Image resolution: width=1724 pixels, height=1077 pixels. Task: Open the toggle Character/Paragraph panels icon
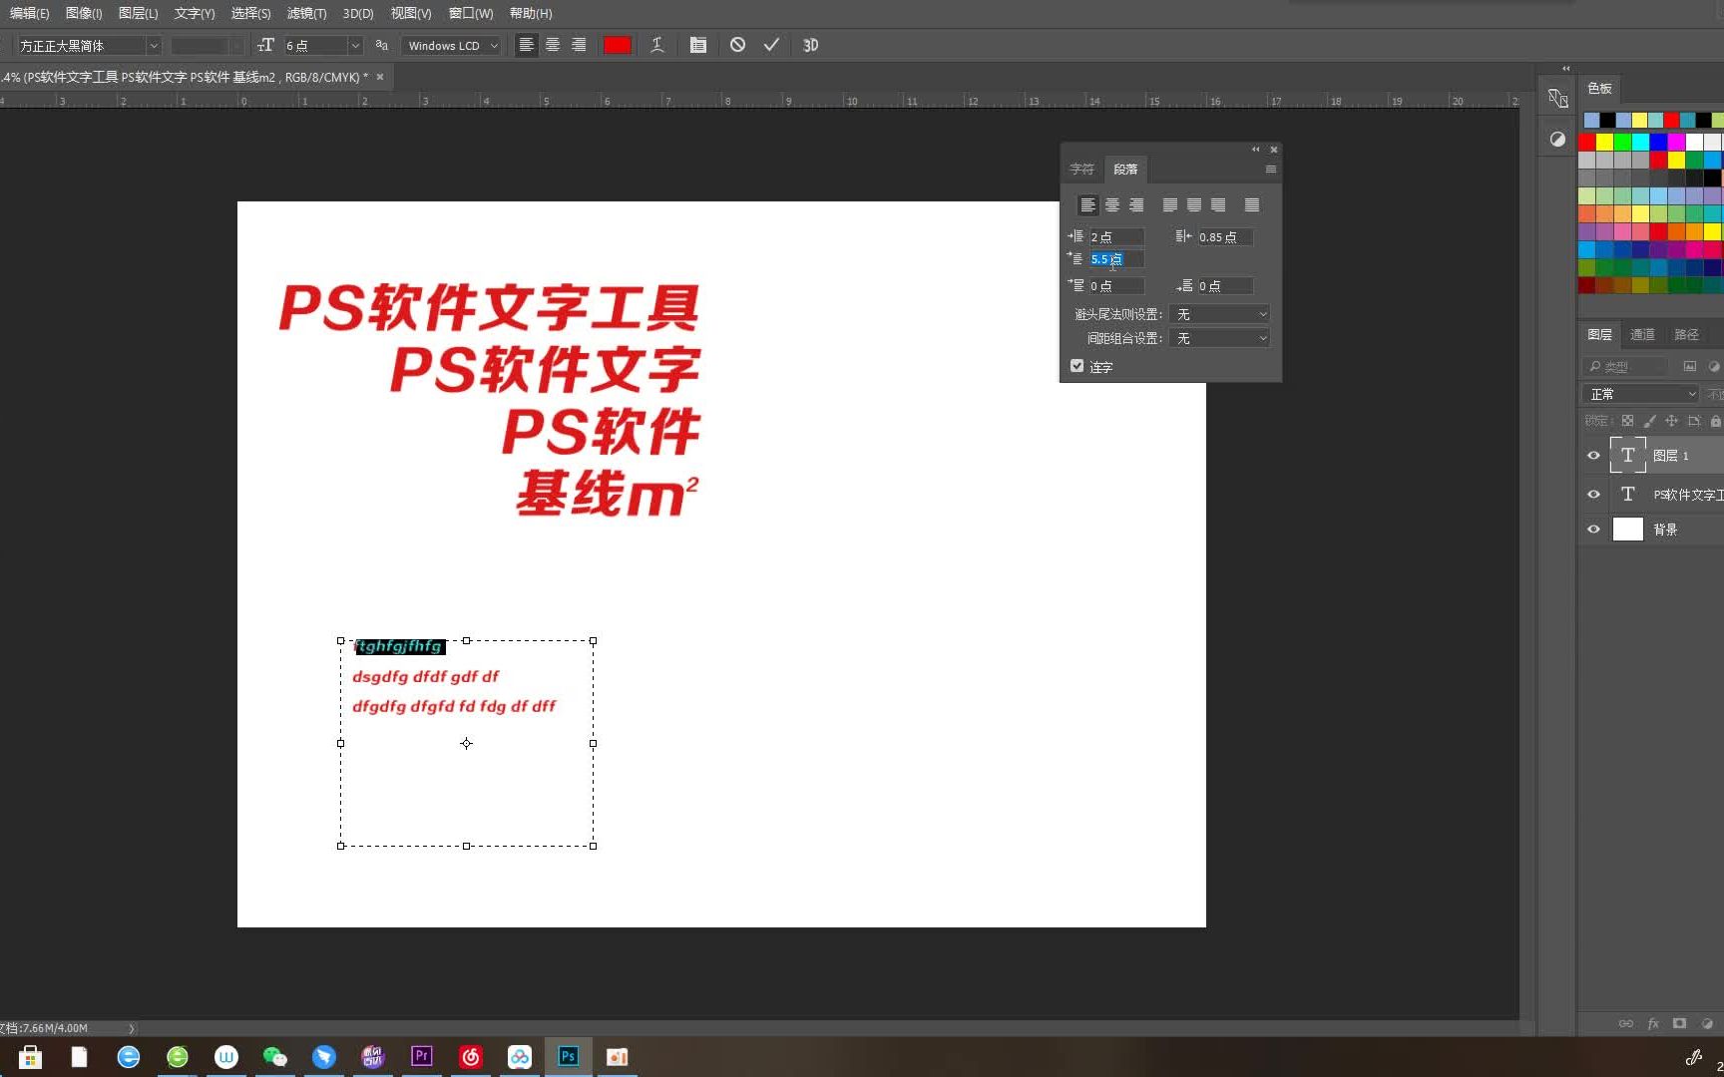click(697, 45)
